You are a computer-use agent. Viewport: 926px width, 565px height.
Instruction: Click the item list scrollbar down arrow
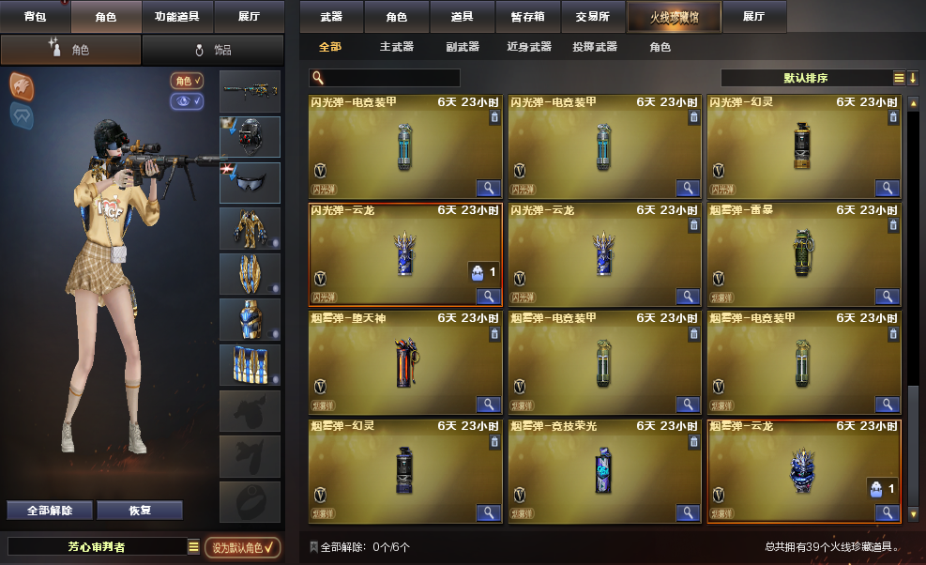[914, 514]
